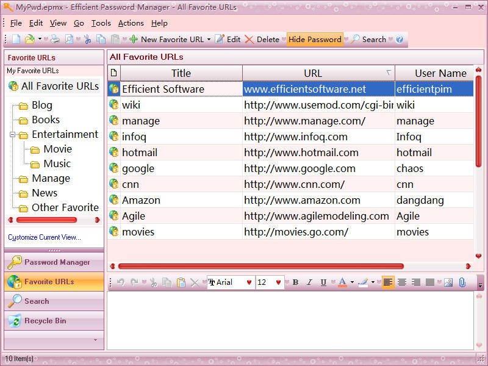Click the Help question mark icon
The width and height of the screenshot is (488, 366).
coord(400,39)
